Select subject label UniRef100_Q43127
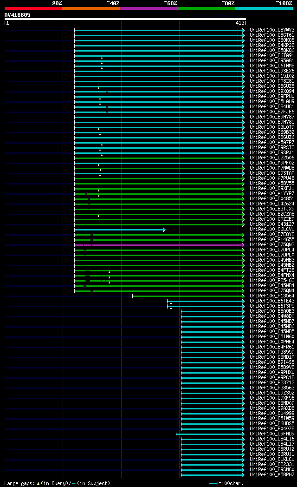297x487 pixels. coord(272,224)
